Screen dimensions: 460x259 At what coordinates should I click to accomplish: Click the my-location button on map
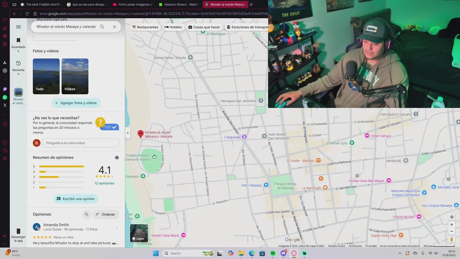coord(452,217)
